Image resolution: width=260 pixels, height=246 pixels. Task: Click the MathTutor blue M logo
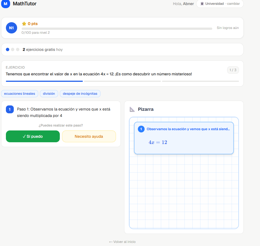click(5, 4)
